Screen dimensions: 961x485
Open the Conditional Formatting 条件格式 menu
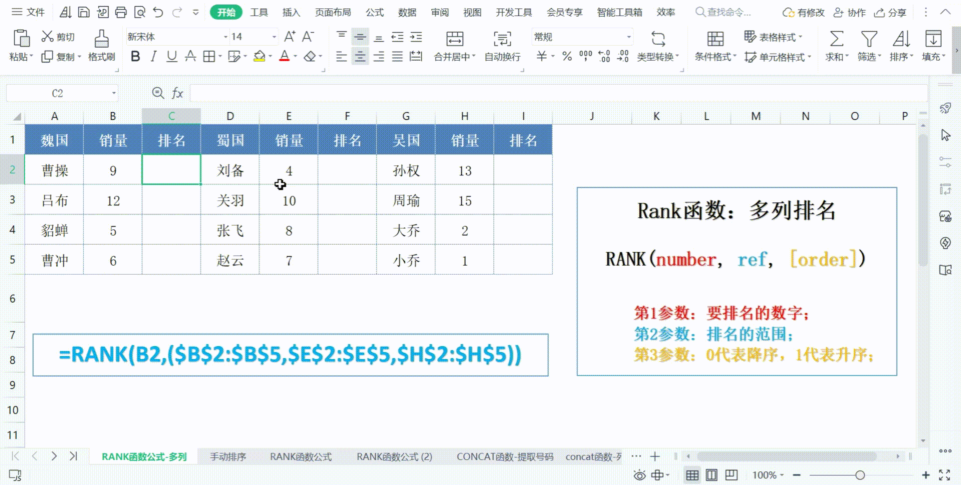pos(715,46)
